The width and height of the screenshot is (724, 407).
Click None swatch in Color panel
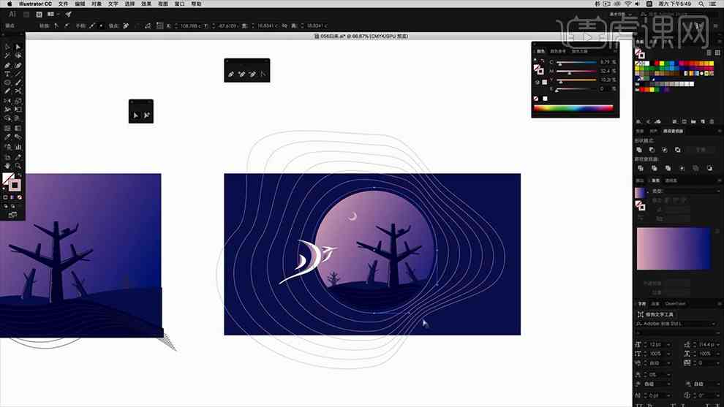536,99
